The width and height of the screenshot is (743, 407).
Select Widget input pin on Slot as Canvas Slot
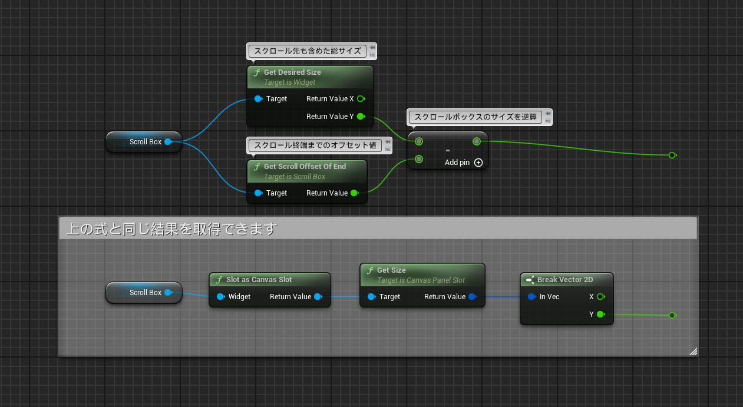(220, 297)
